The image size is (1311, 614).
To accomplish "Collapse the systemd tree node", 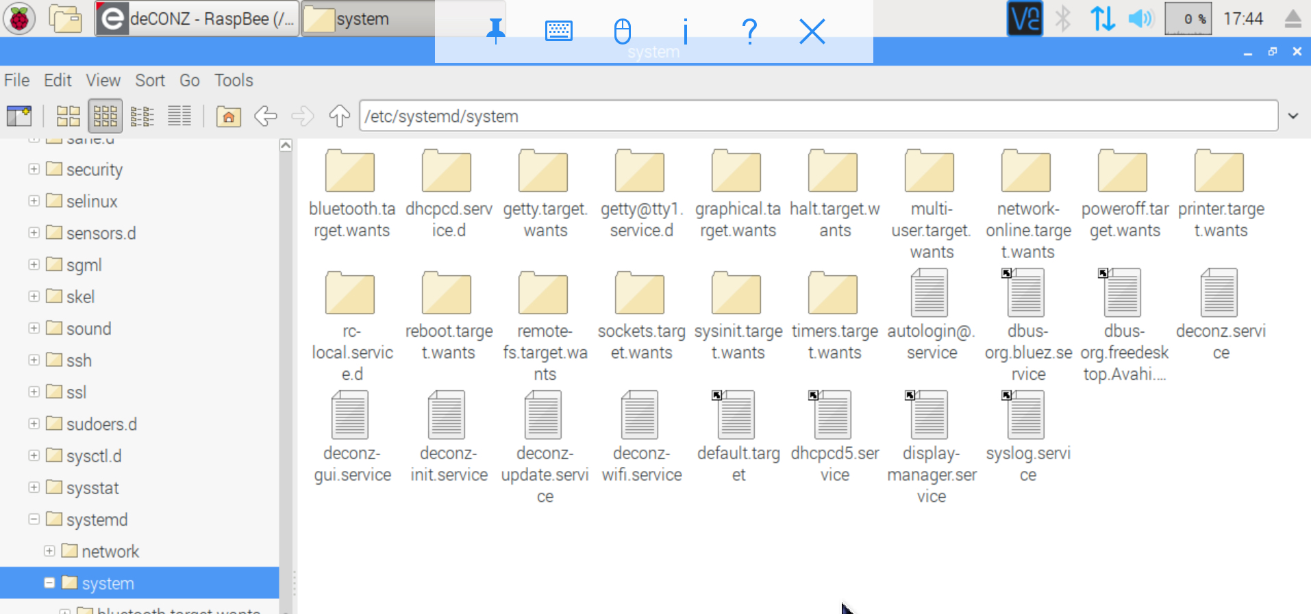I will point(34,520).
